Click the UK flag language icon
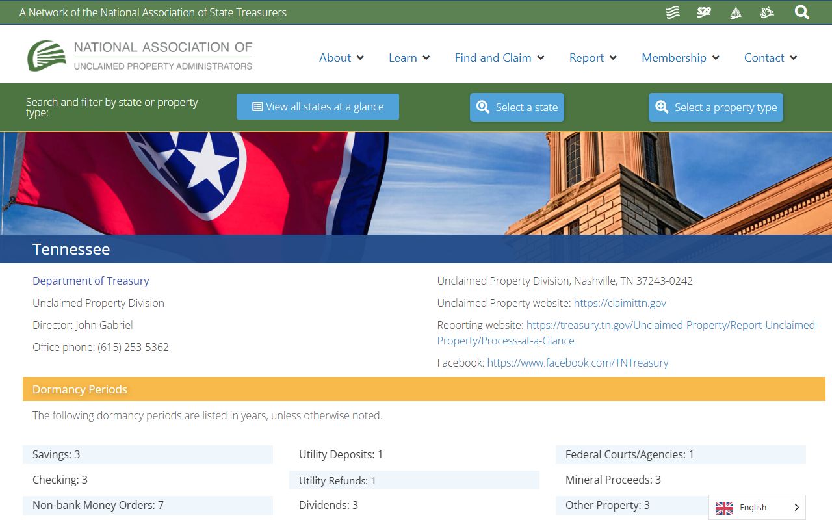Image resolution: width=832 pixels, height=520 pixels. pos(724,508)
